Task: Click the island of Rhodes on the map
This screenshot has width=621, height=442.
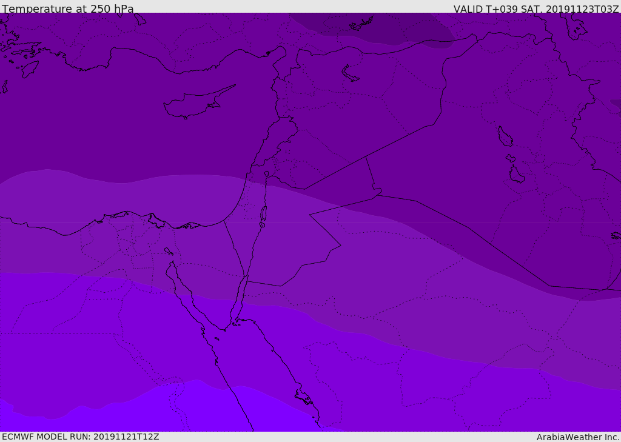Action: [x=30, y=69]
